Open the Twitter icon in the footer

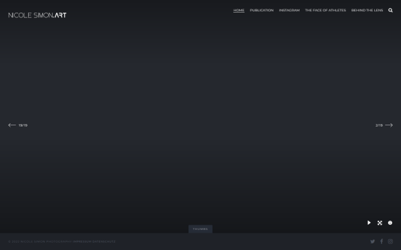[x=373, y=241]
